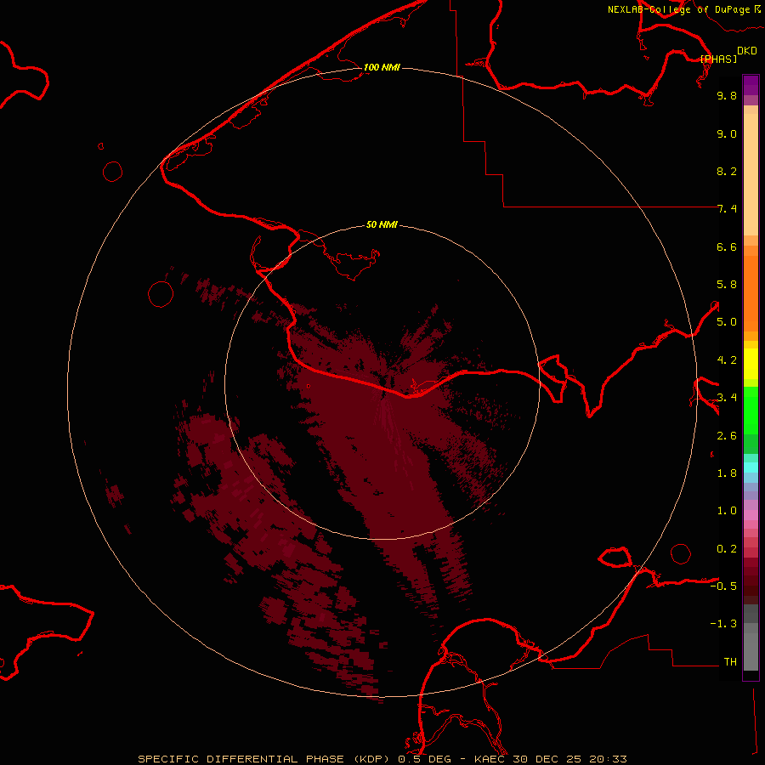Screen dimensions: 765x765
Task: Click the [PHAS] label above the color scale
Action: tap(718, 59)
